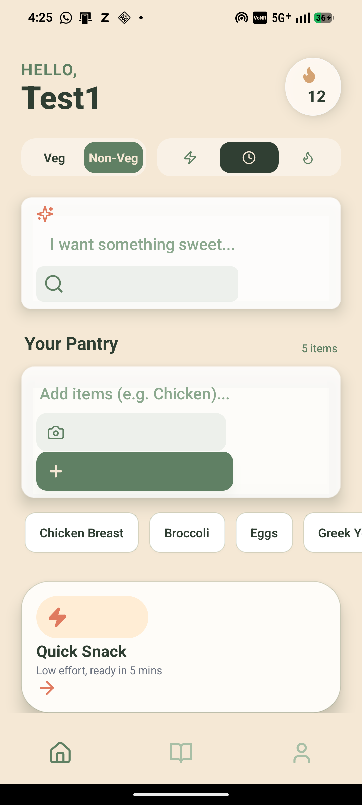Tap the magnifier search button
Viewport: 362px width, 805px height.
pyautogui.click(x=137, y=284)
